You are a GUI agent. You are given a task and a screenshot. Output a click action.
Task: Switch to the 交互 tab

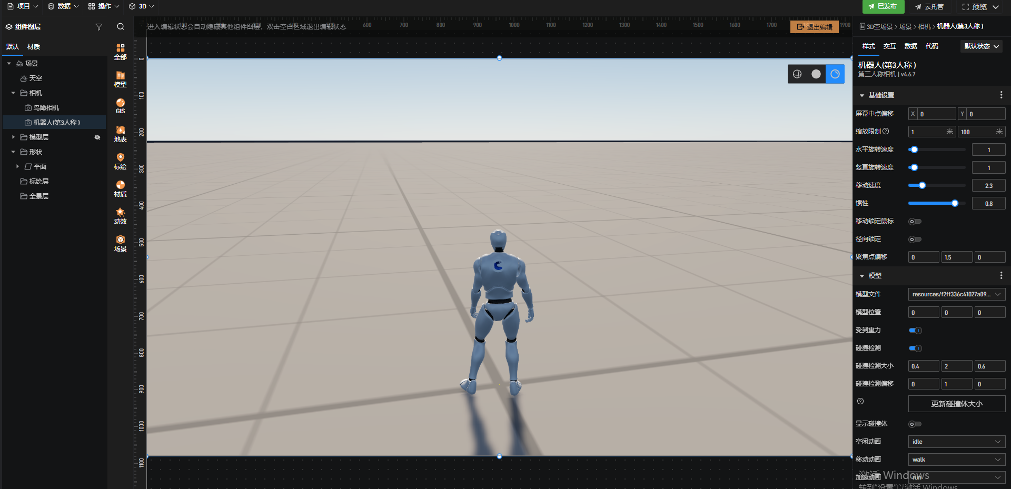(889, 46)
